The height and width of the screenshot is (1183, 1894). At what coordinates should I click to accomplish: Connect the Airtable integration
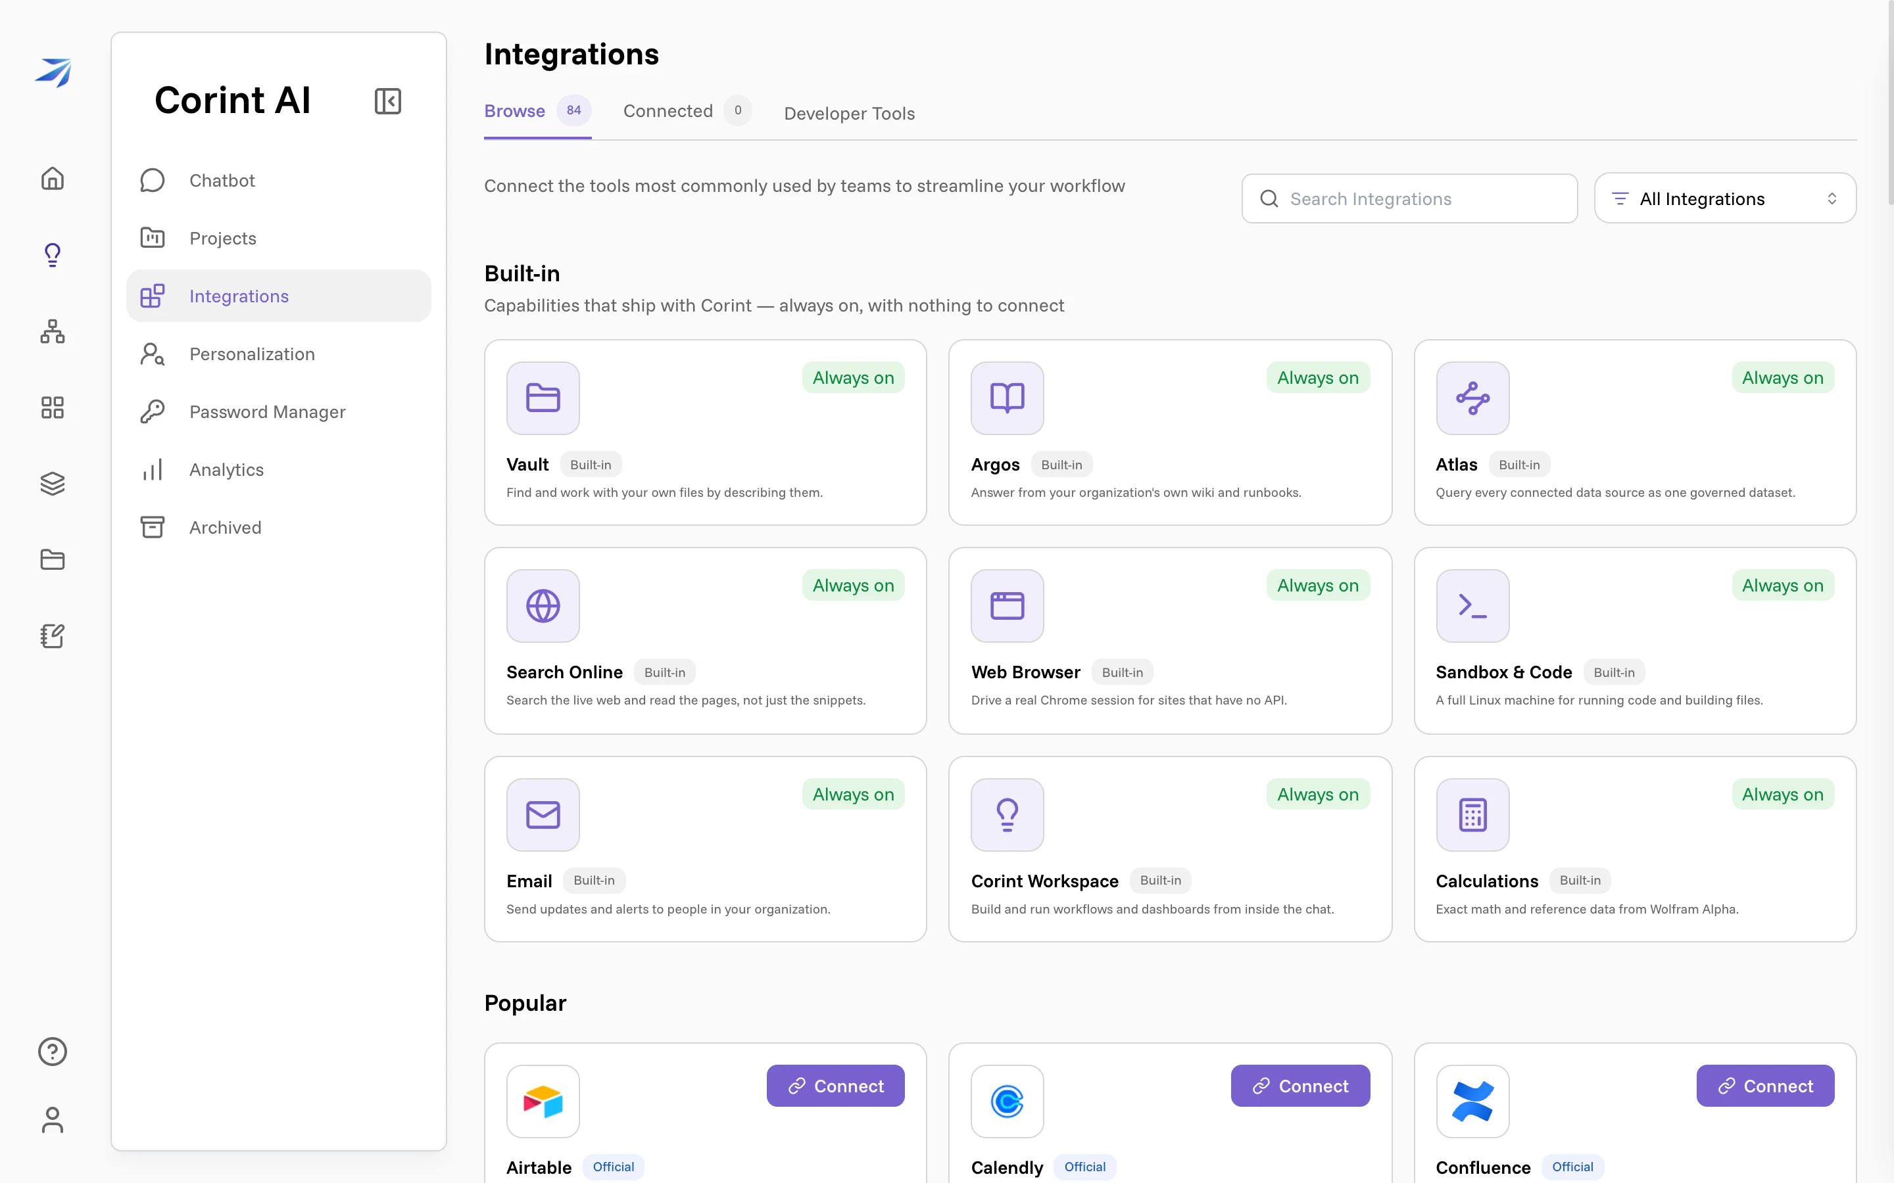[x=835, y=1086]
